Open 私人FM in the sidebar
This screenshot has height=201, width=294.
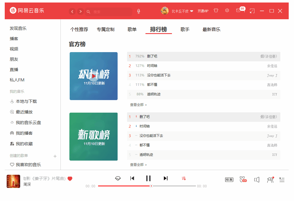click(x=17, y=80)
